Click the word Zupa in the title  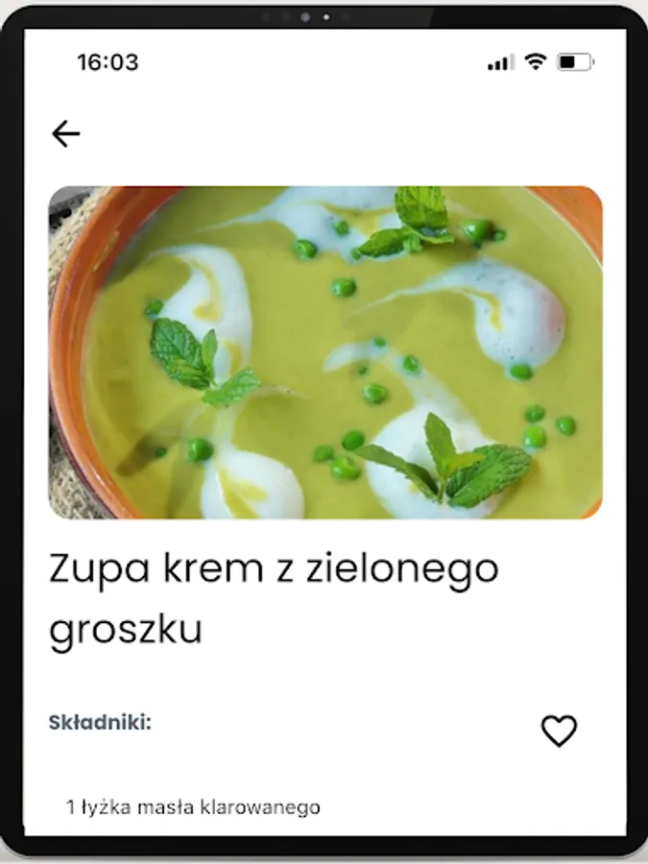click(x=99, y=571)
